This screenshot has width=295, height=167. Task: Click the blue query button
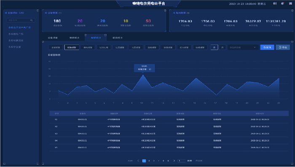(267, 47)
